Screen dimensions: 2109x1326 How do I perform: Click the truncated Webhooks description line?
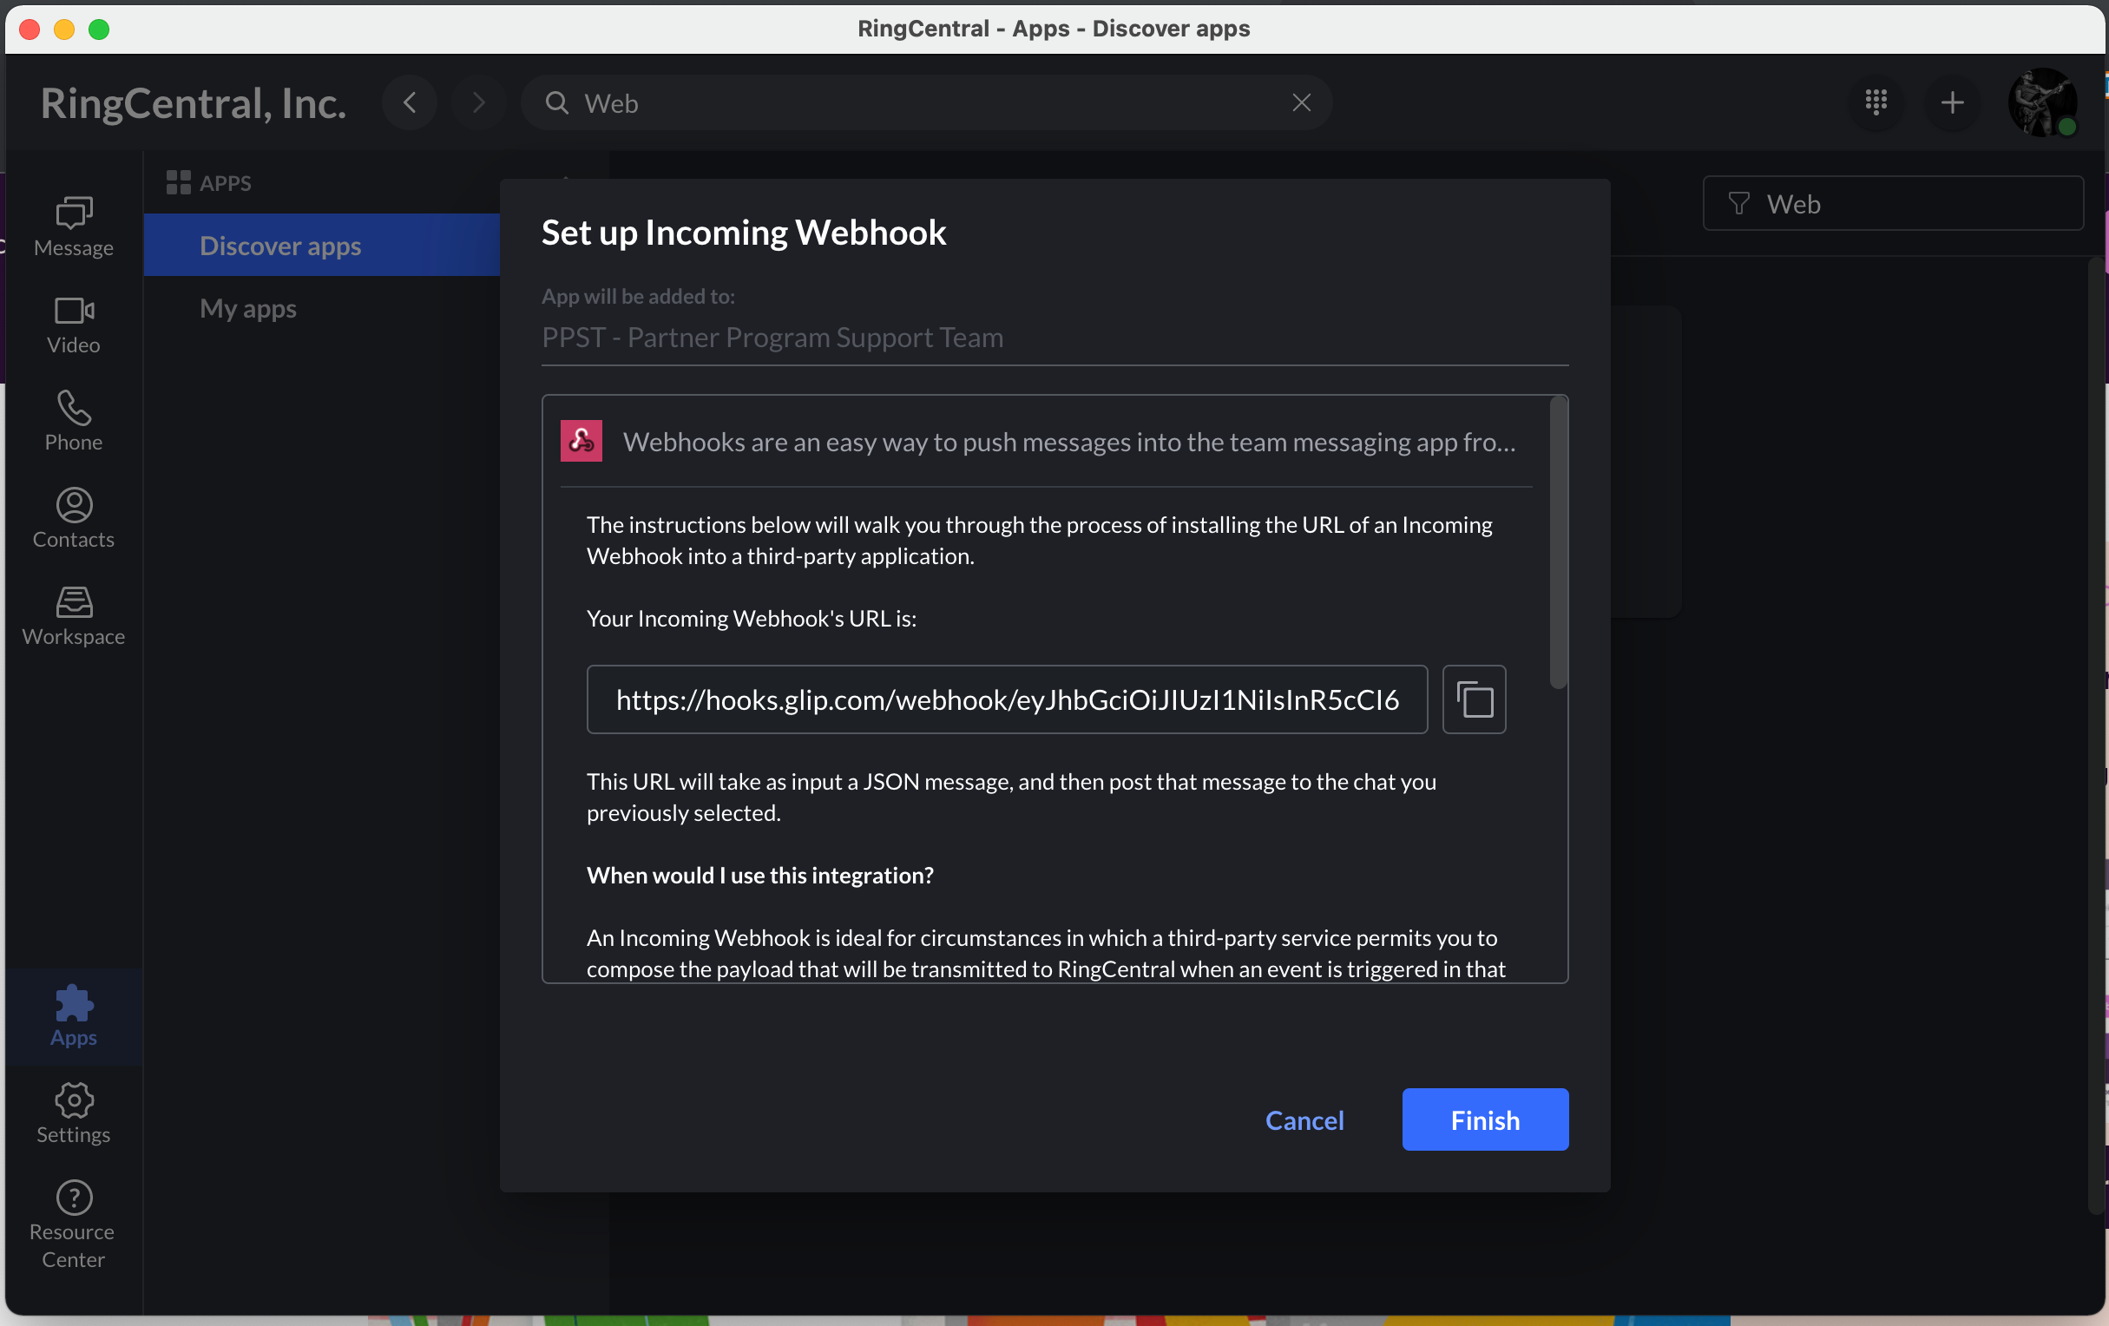[x=1069, y=442]
